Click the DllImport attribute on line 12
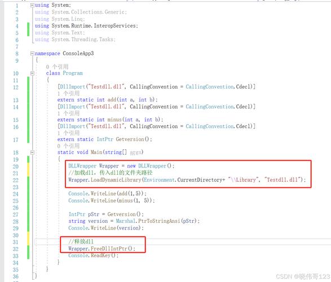 pyautogui.click(x=156, y=87)
